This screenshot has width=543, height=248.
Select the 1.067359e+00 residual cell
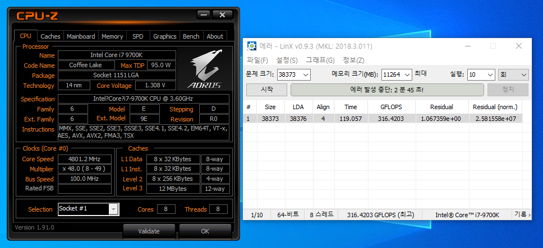click(441, 119)
